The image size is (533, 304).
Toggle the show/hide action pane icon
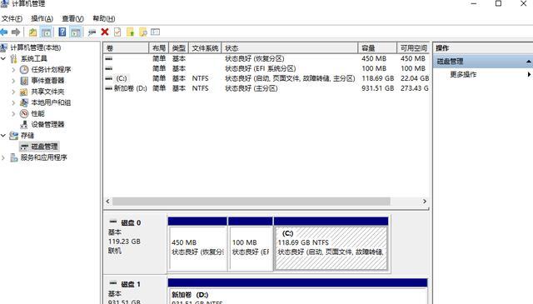point(76,32)
